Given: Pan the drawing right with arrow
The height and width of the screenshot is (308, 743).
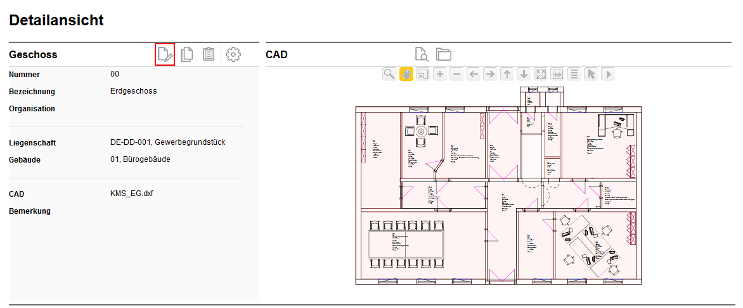Looking at the screenshot, I should click(x=490, y=74).
